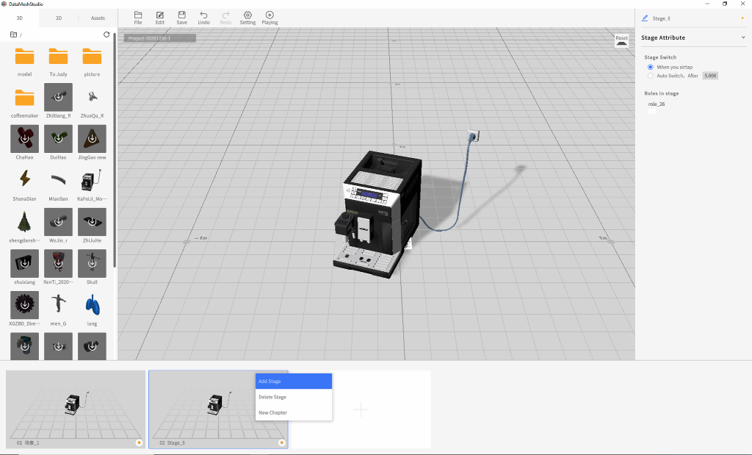Select role_26 in Roles in stage
Viewport: 752px width, 455px height.
pos(657,104)
